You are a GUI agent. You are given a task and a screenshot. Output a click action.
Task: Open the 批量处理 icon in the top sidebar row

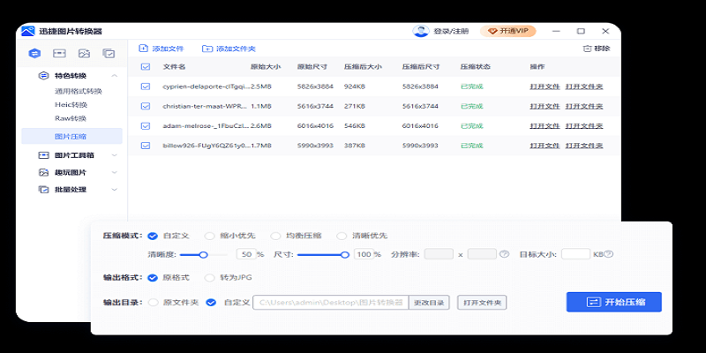coord(109,54)
